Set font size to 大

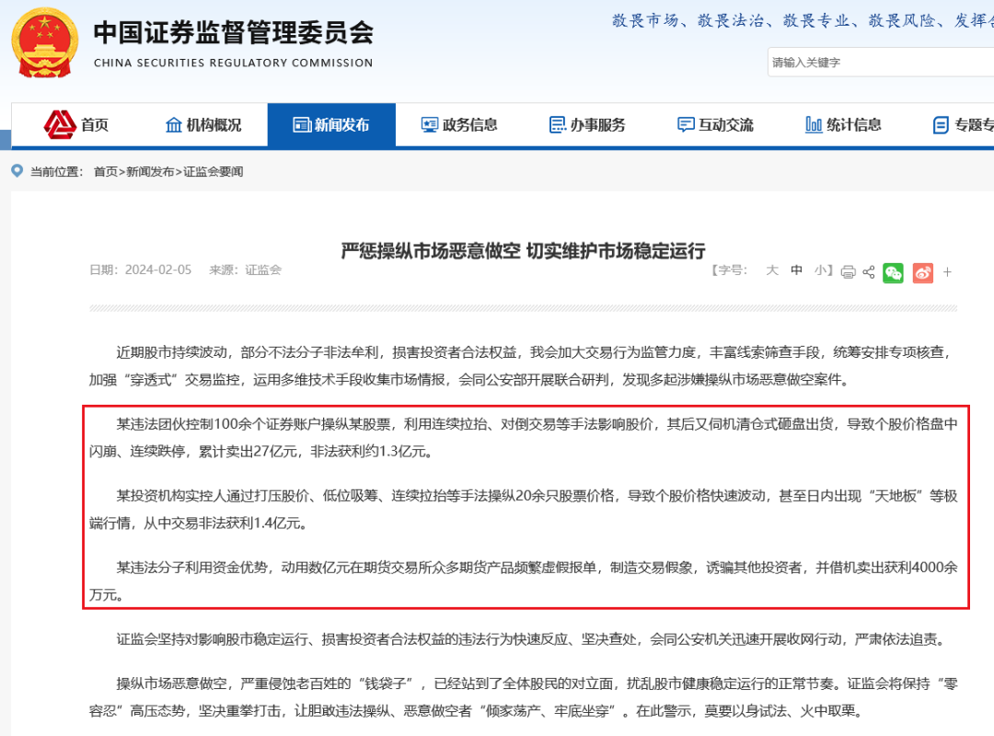tap(772, 270)
